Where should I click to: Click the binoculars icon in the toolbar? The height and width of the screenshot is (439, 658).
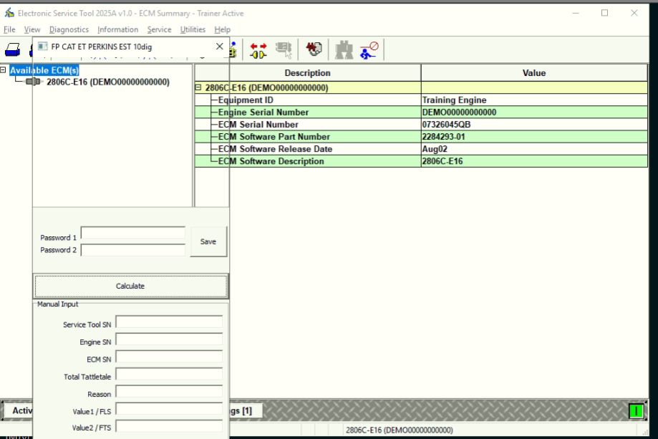(344, 49)
